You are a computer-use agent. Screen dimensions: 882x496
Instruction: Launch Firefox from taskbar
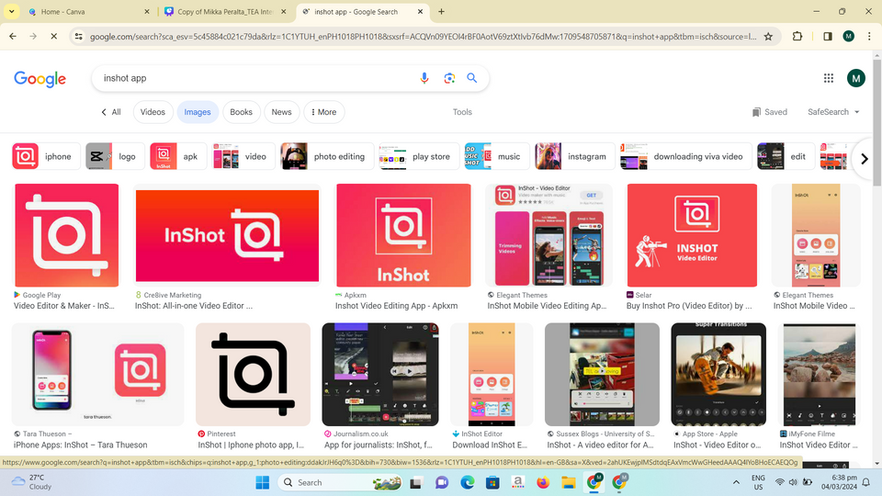pos(542,482)
